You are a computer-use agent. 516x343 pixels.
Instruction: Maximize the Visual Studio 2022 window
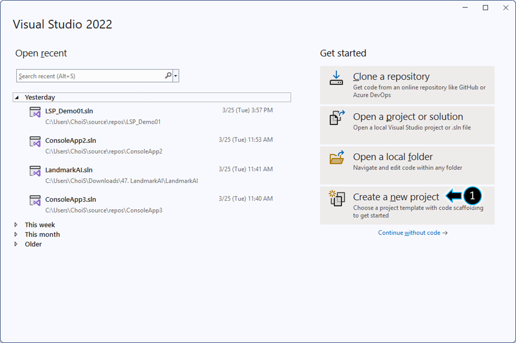[485, 8]
